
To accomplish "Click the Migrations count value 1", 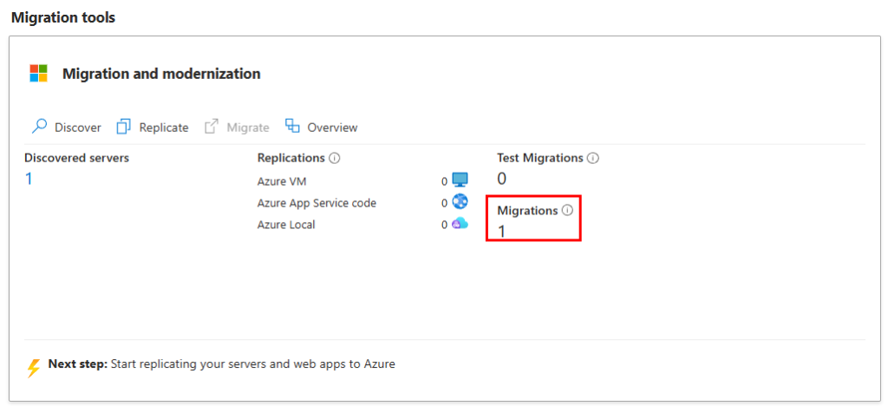I will click(501, 231).
